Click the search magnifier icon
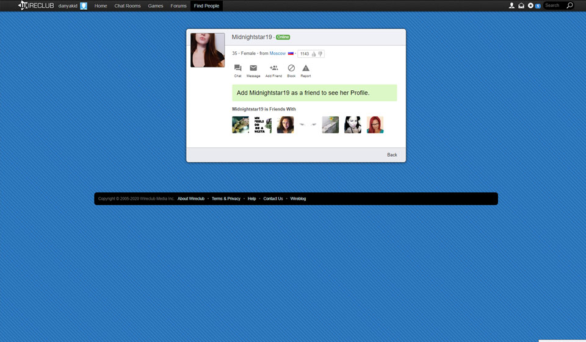The image size is (586, 342). [x=570, y=5]
